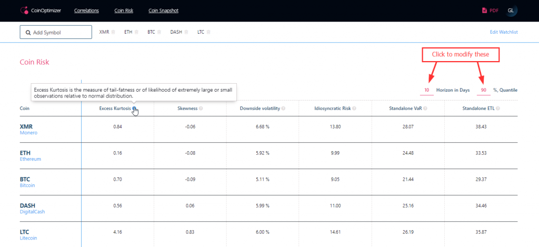Remove LTC using its trash icon

click(x=209, y=32)
